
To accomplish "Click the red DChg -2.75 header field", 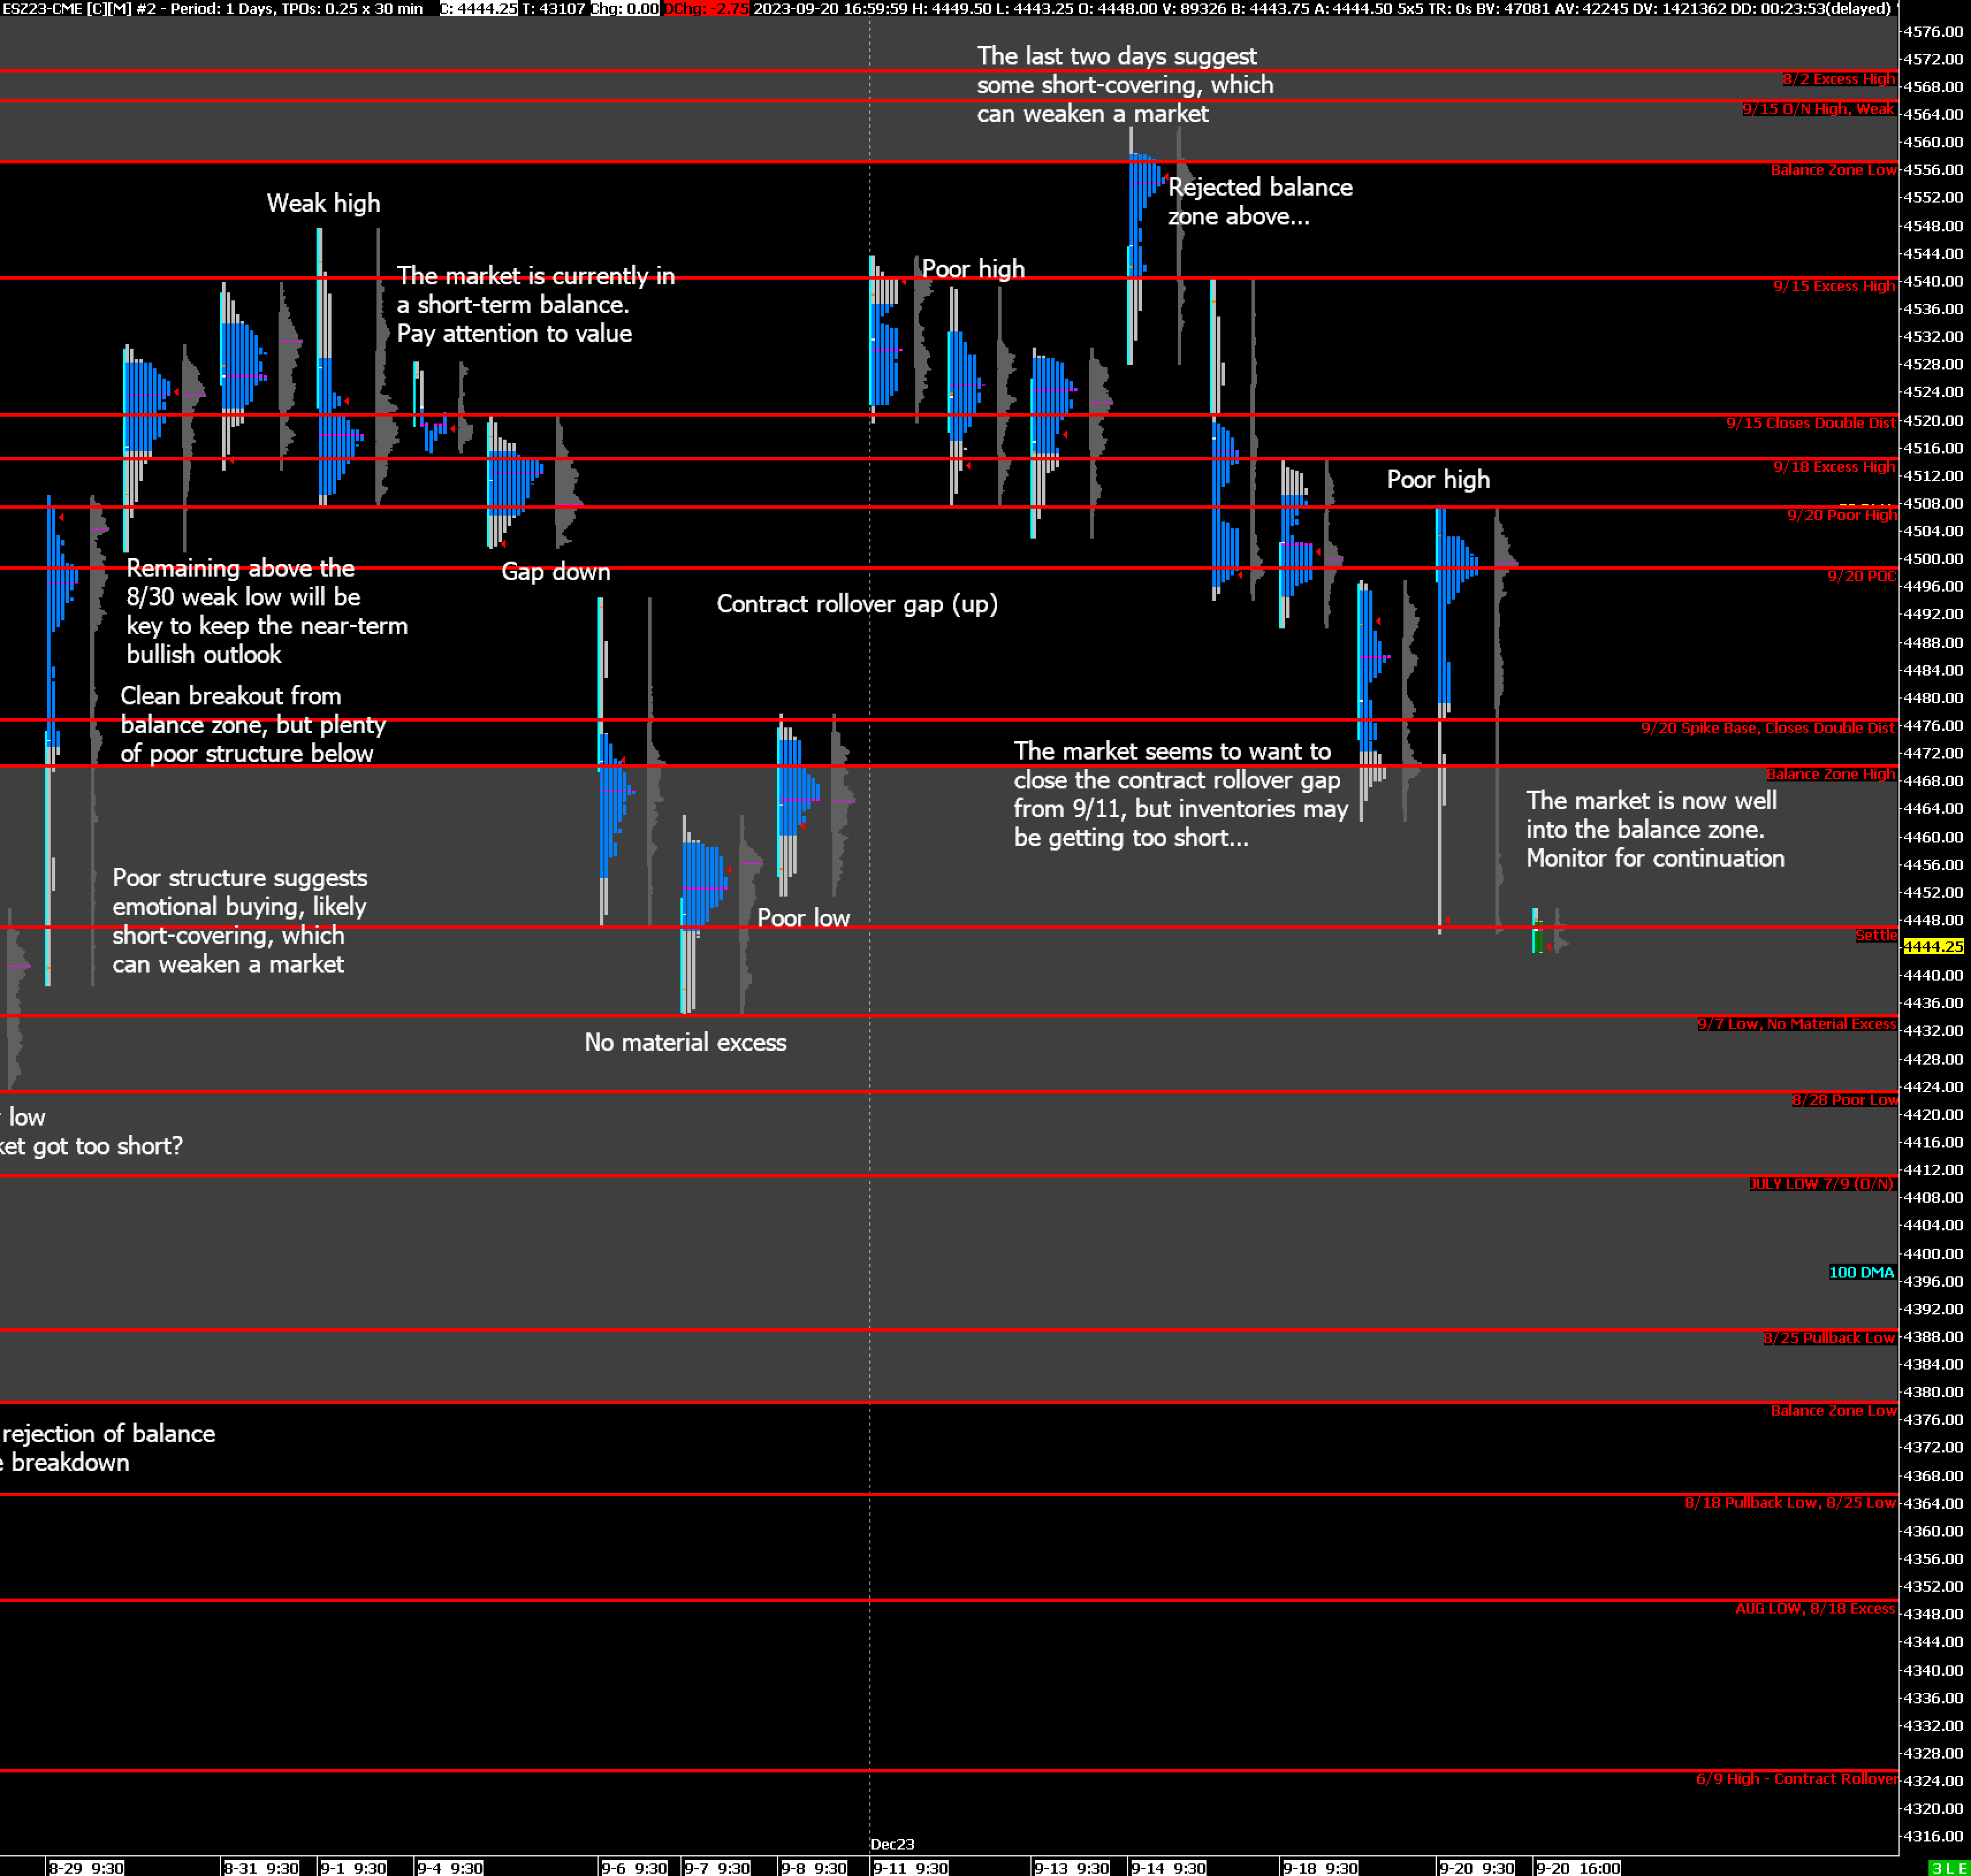I will click(706, 8).
